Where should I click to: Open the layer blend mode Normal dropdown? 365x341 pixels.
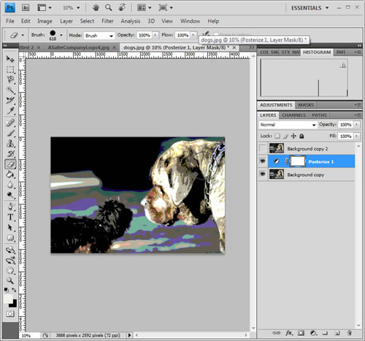pos(288,125)
